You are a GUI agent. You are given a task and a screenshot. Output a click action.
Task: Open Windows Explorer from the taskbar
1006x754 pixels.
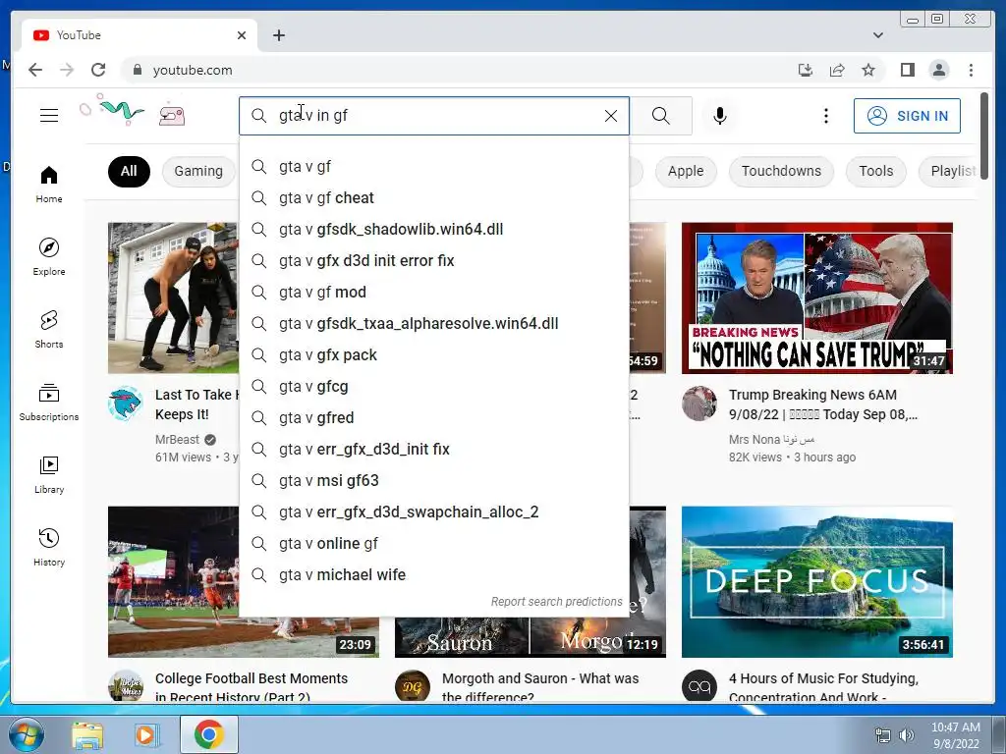pos(87,734)
